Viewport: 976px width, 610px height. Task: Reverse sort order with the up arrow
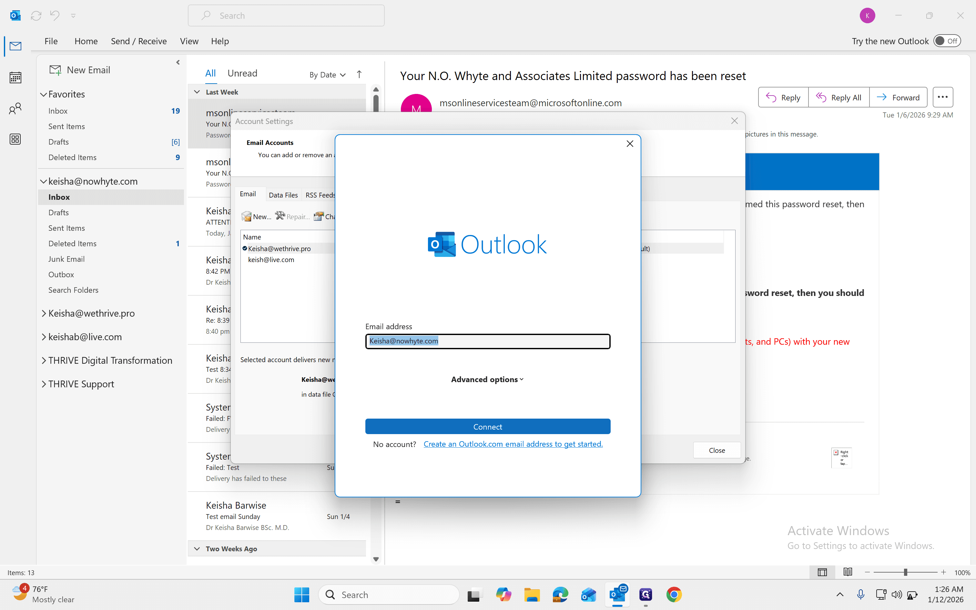click(x=359, y=74)
